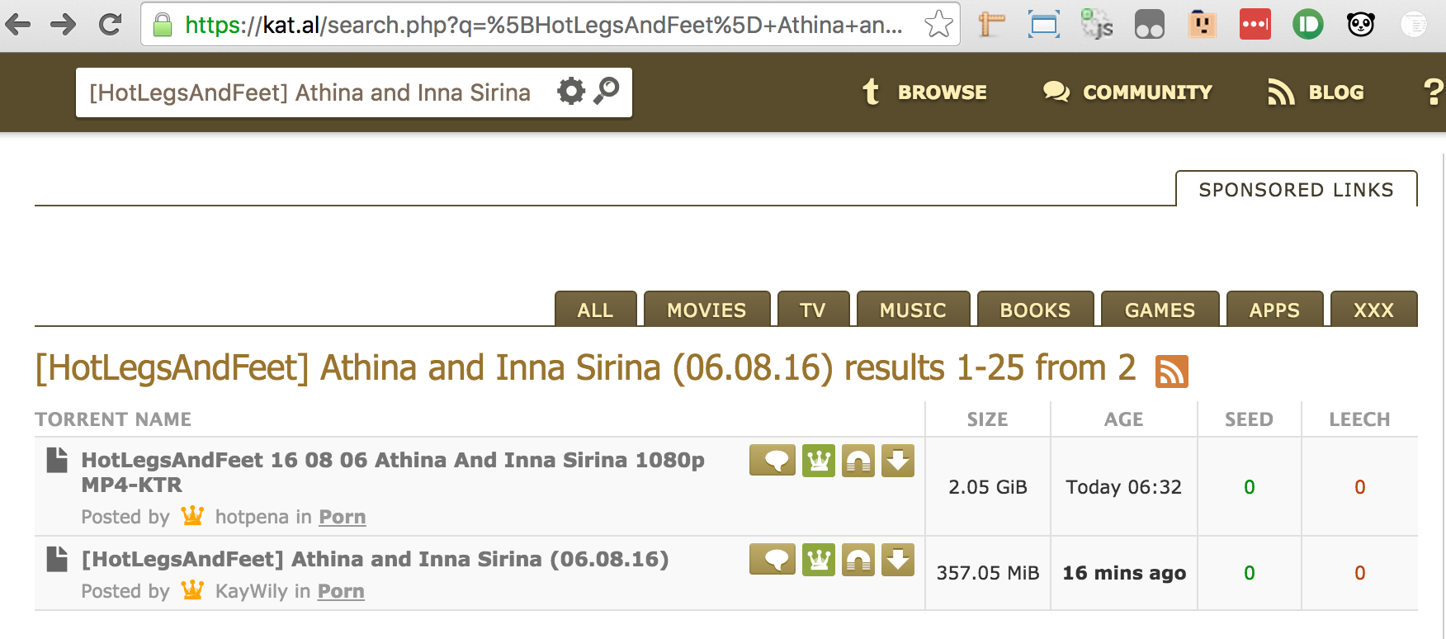Go back with the browser back arrow
The width and height of the screenshot is (1446, 639).
18,25
